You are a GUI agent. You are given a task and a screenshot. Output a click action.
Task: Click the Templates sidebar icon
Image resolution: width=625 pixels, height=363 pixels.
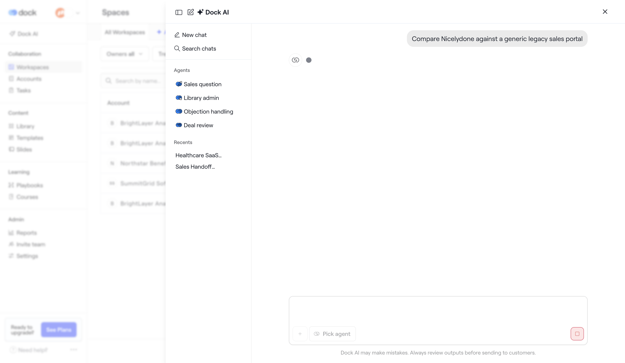(11, 138)
